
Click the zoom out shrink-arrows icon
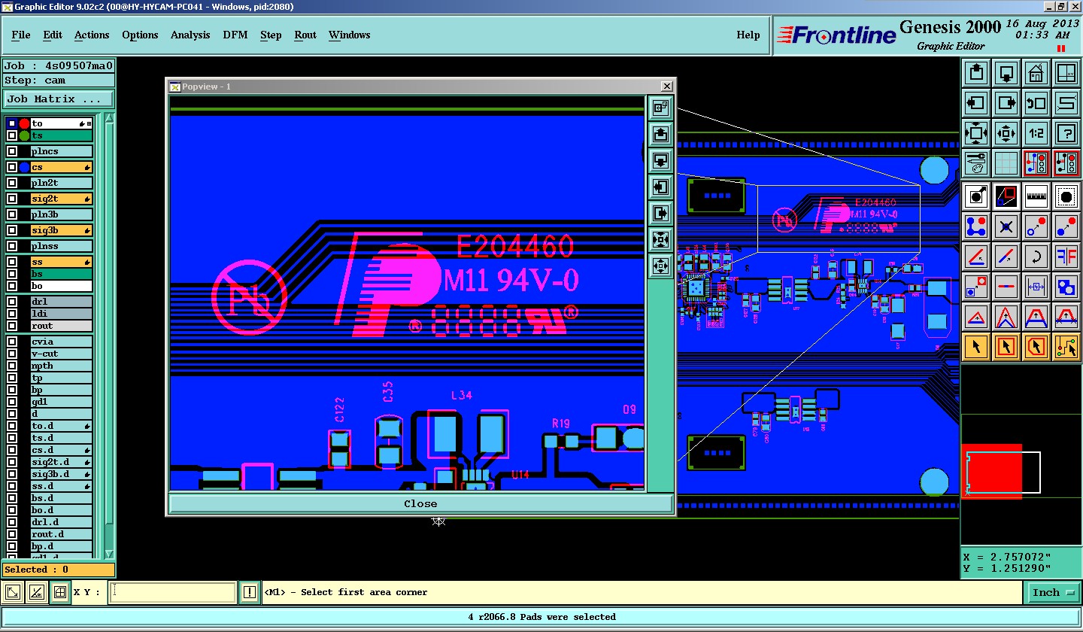click(x=1006, y=133)
